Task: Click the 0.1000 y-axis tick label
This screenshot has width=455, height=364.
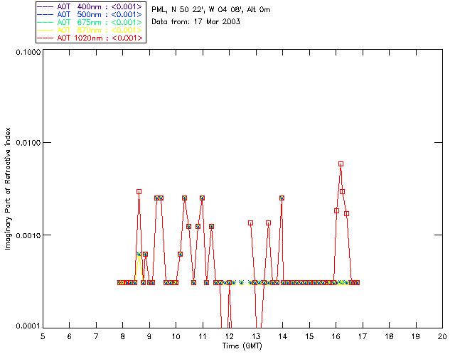Action: 28,52
